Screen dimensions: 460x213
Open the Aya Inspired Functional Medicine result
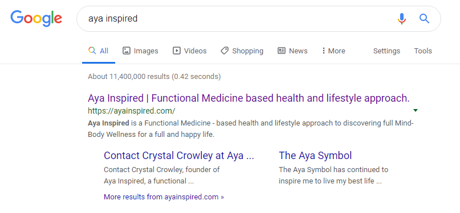coord(249,98)
